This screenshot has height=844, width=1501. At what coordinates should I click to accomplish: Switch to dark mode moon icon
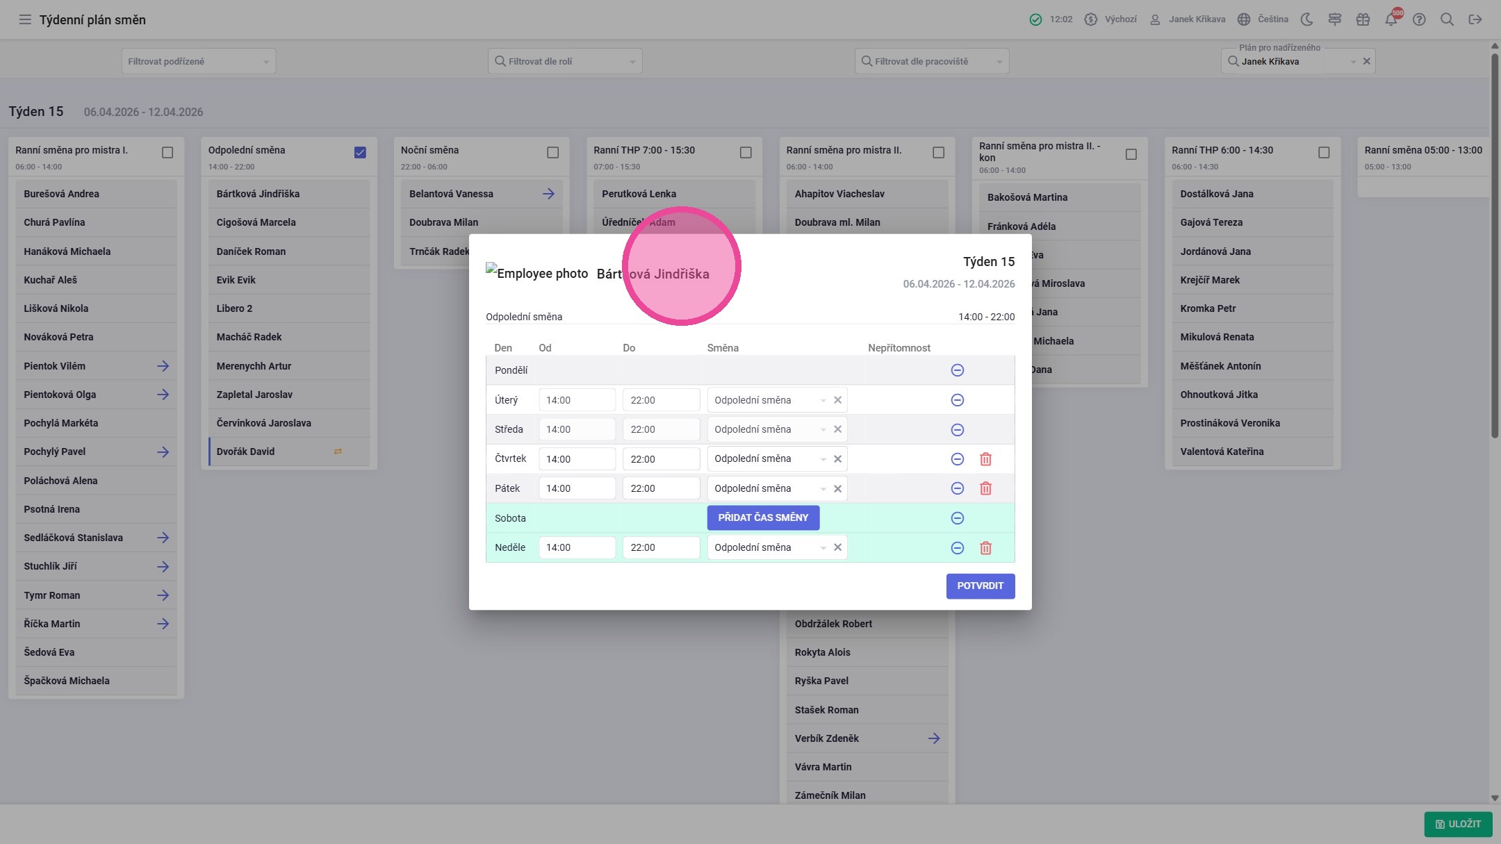[x=1306, y=19]
